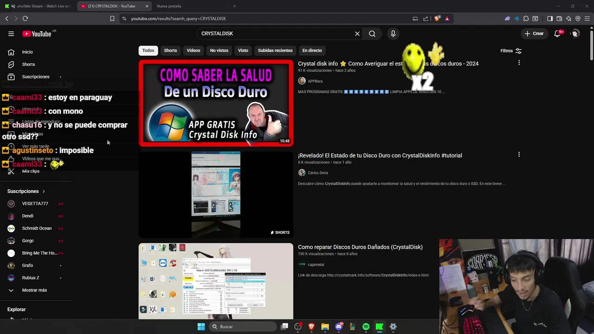The height and width of the screenshot is (334, 594).
Task: Select the Todos filter chip
Action: [148, 51]
